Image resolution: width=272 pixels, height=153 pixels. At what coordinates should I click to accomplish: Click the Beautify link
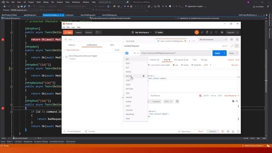pos(235,65)
